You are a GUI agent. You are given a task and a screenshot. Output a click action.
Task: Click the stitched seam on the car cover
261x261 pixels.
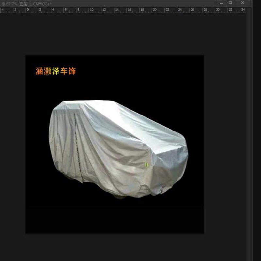click(78, 146)
